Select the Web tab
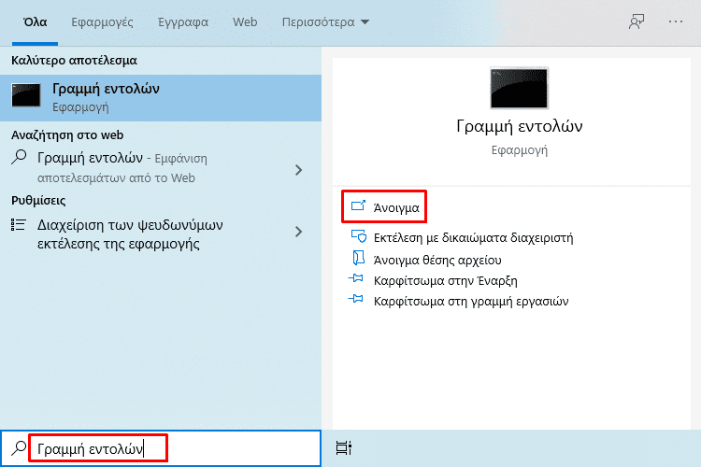Viewport: 701px width, 467px height. click(x=245, y=21)
